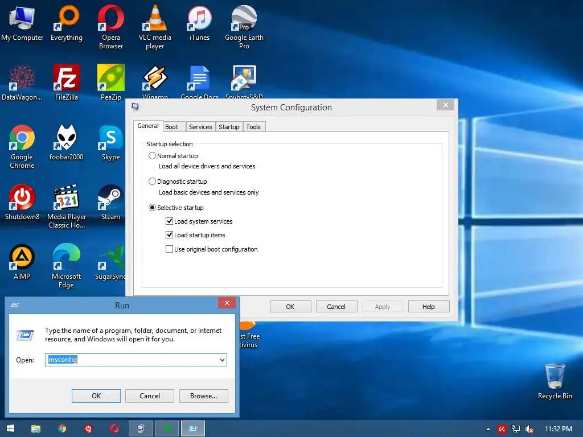Image resolution: width=583 pixels, height=437 pixels.
Task: Open Google Docs desktop shortcut
Action: click(199, 81)
